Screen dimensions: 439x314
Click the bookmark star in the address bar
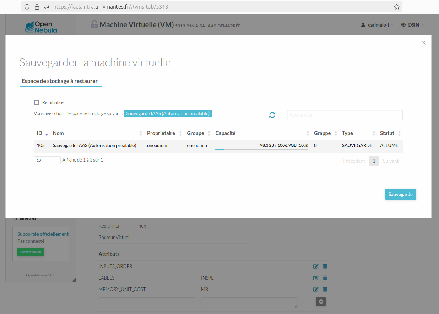tap(396, 7)
